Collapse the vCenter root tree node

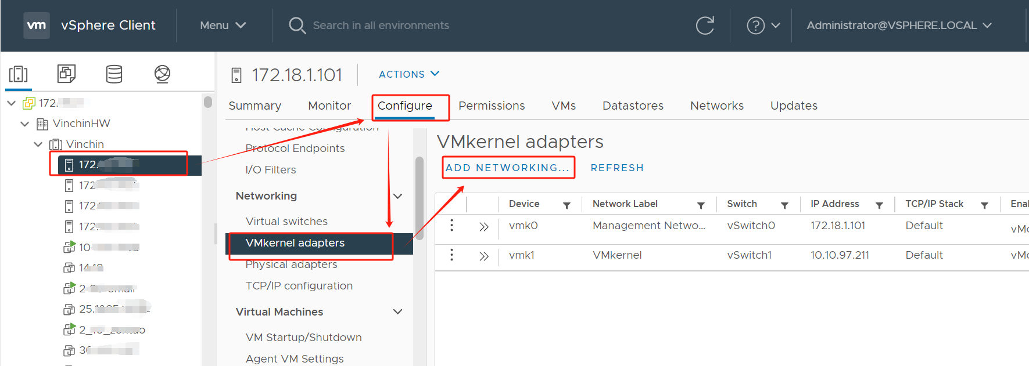11,103
